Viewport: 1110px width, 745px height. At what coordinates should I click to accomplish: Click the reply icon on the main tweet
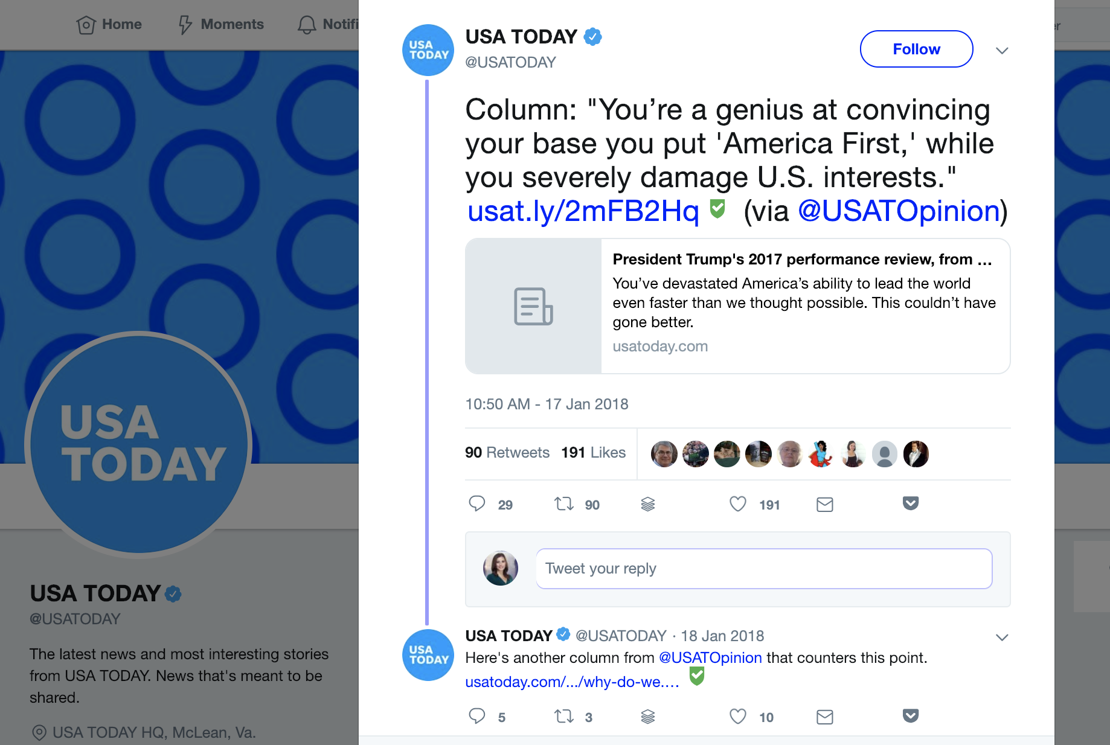(477, 504)
